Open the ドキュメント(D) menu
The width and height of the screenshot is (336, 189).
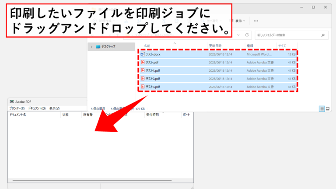(37, 108)
